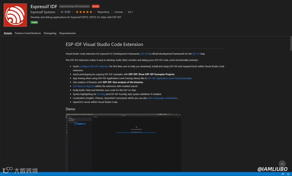
Task: Open the License link
Action: (119, 12)
